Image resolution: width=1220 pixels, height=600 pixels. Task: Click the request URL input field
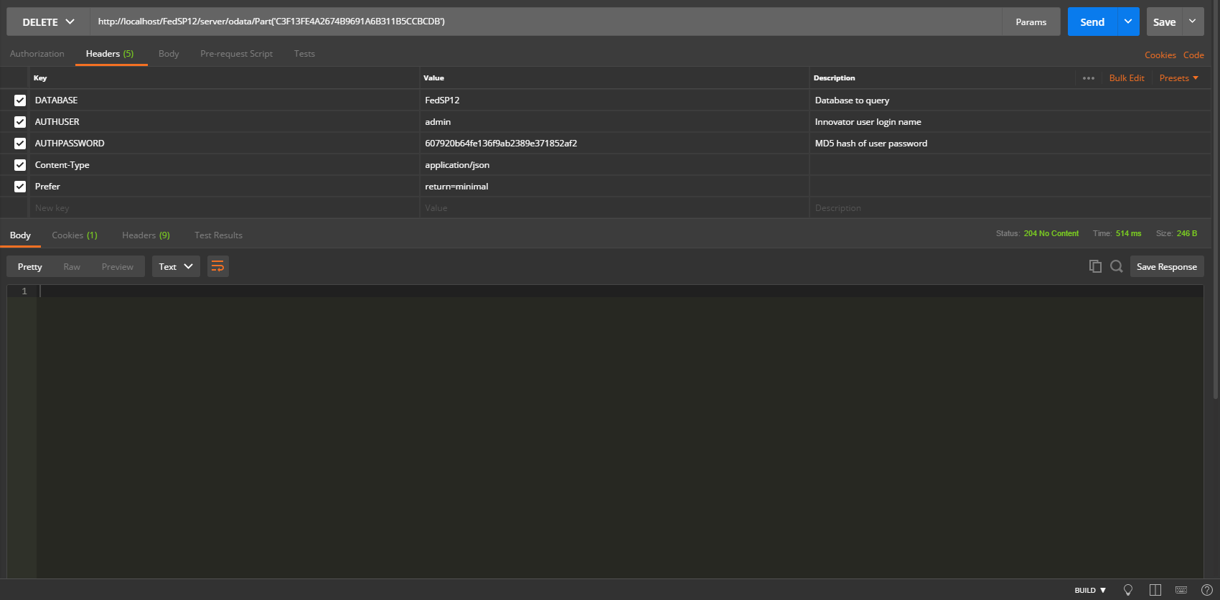point(545,22)
